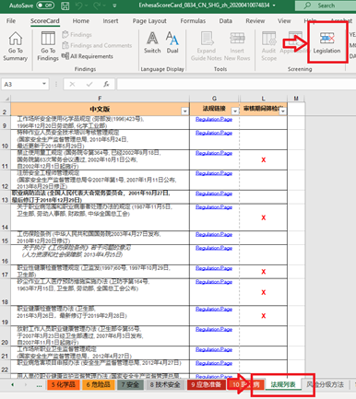Open the Formulas ribbon tab

point(193,21)
